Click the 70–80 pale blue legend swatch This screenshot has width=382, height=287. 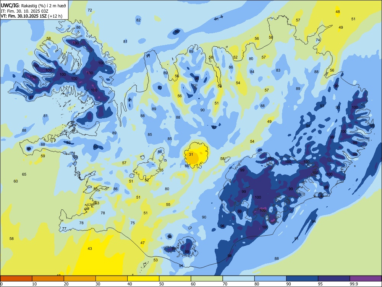tap(239, 279)
